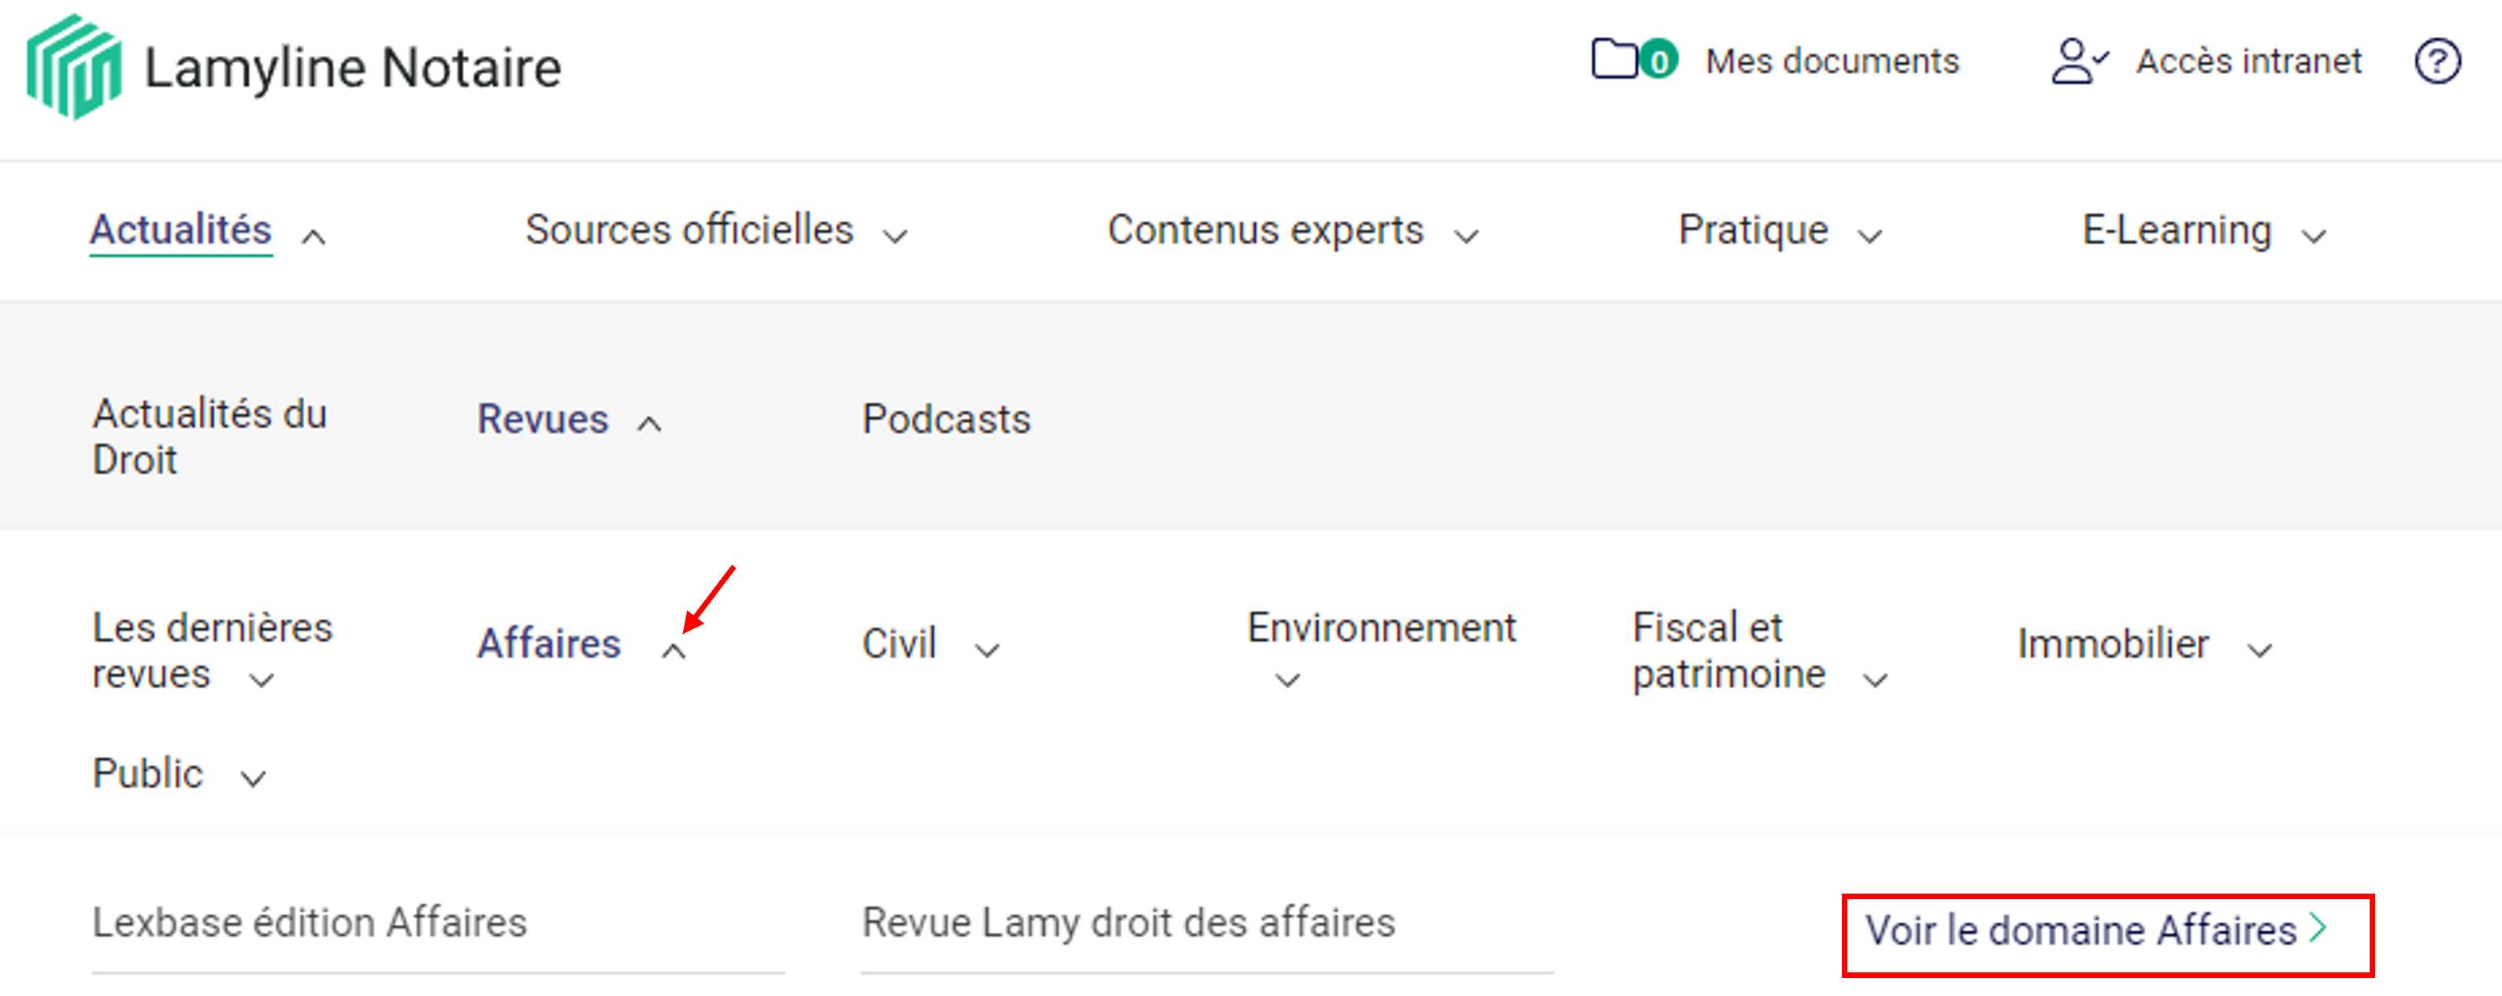Collapse the Revues submenu

pos(649,424)
